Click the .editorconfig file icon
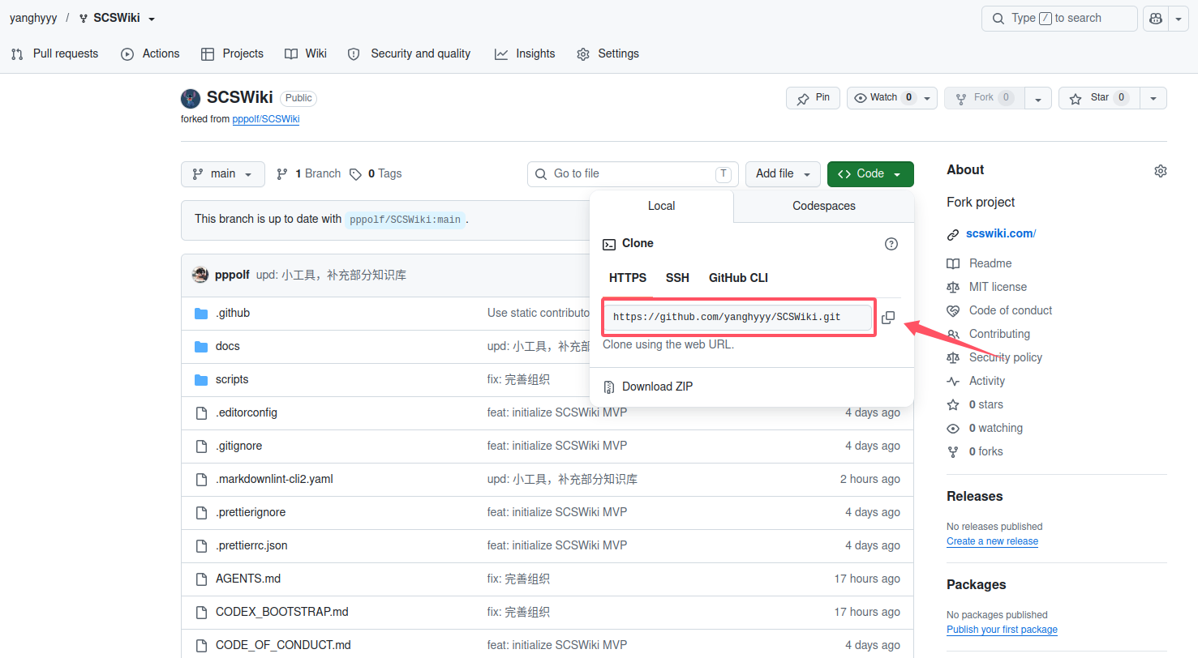 point(202,413)
